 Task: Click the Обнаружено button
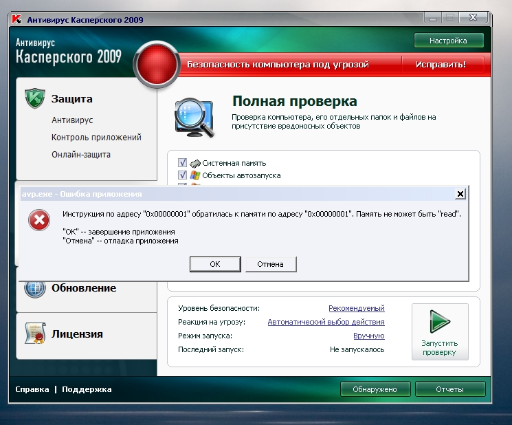pos(375,389)
